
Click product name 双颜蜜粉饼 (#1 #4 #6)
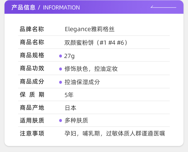[x=96, y=42]
